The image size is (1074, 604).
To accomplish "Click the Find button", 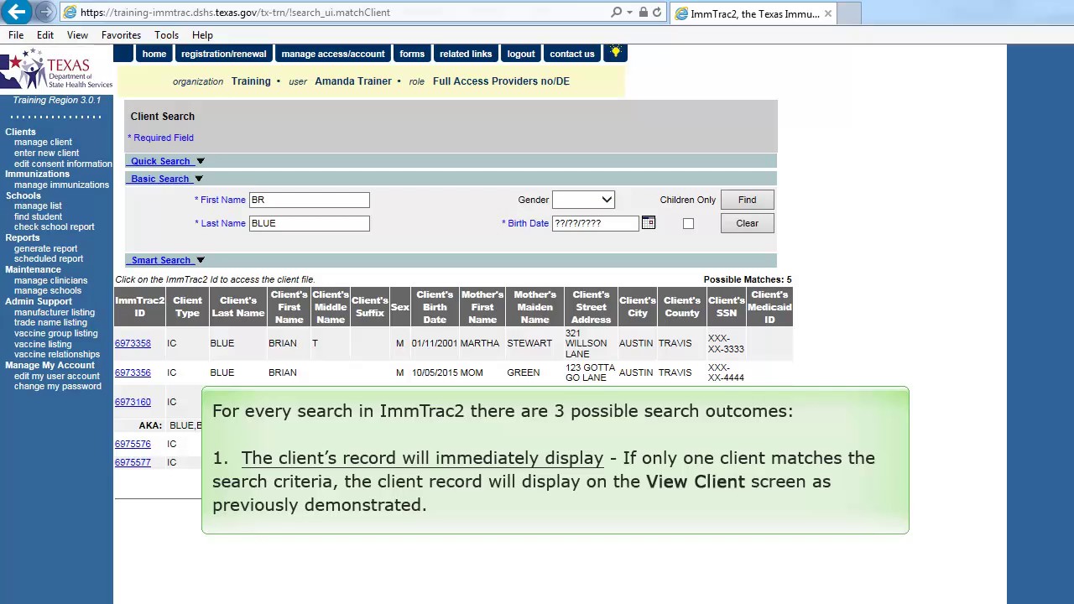I will point(747,200).
